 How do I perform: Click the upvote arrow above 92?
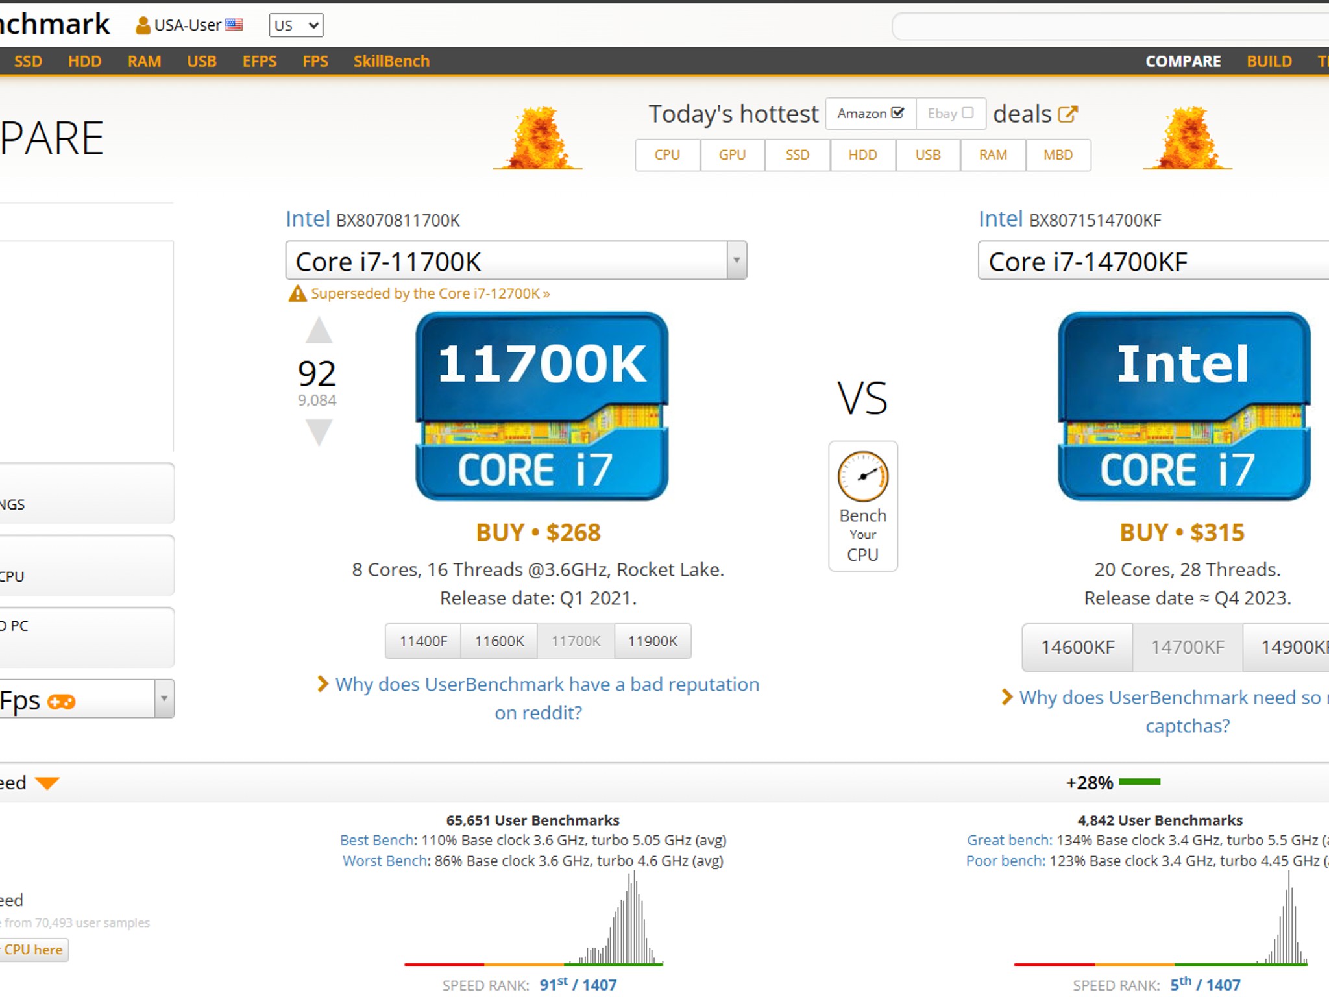319,331
